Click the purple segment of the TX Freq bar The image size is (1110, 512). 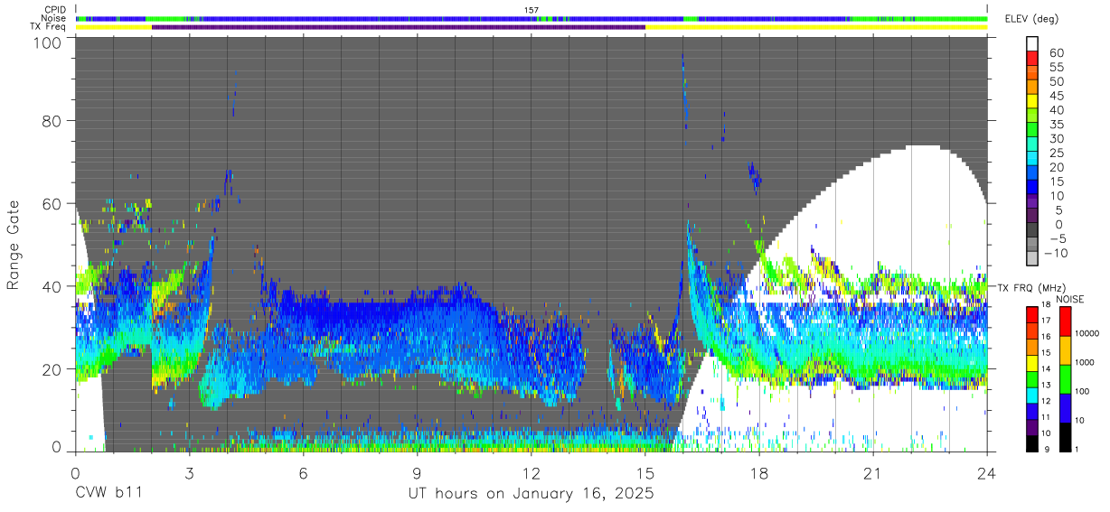coord(399,27)
